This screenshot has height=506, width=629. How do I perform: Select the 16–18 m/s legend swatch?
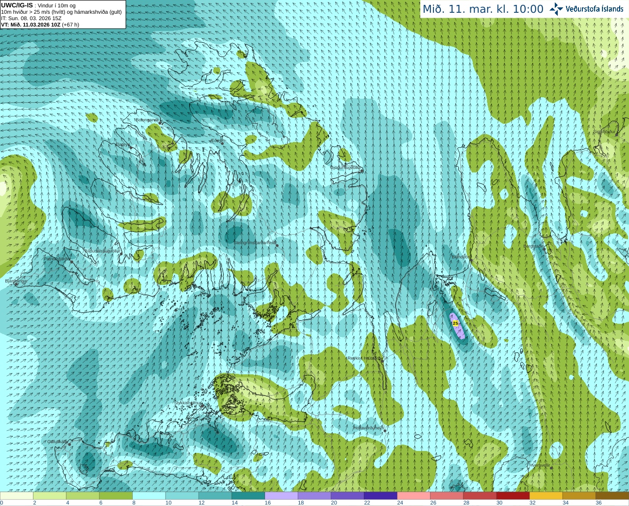click(x=281, y=496)
